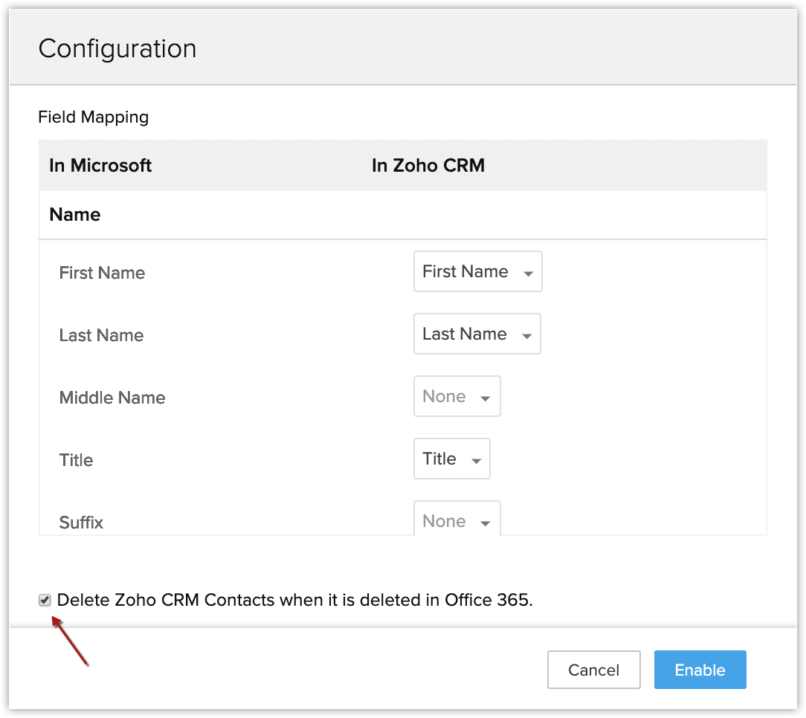Click the First Name row label
Viewport: 806px width, 718px height.
pyautogui.click(x=102, y=273)
